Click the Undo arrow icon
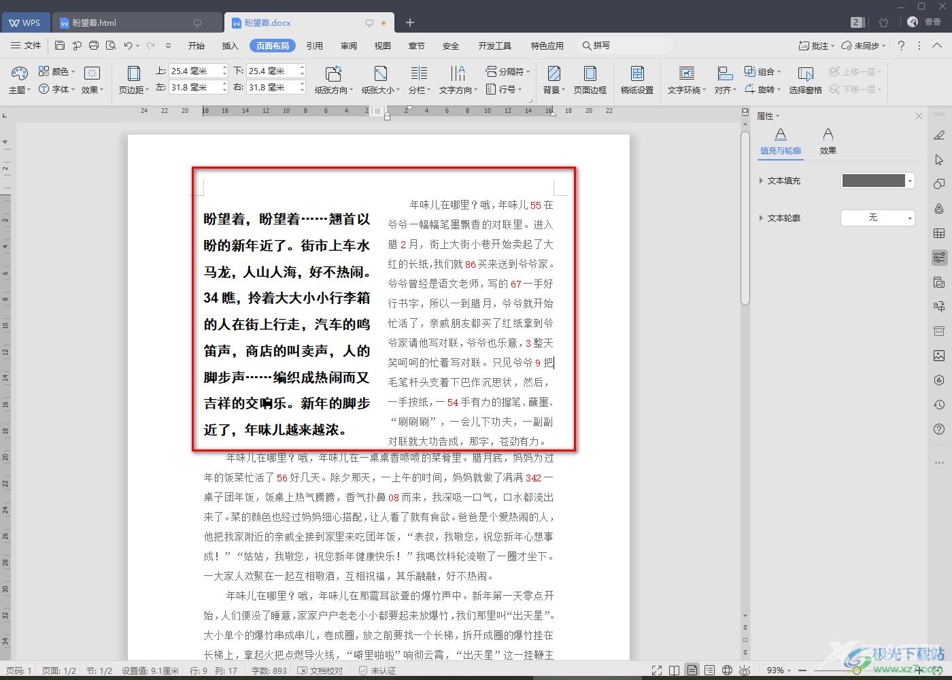 pos(128,46)
